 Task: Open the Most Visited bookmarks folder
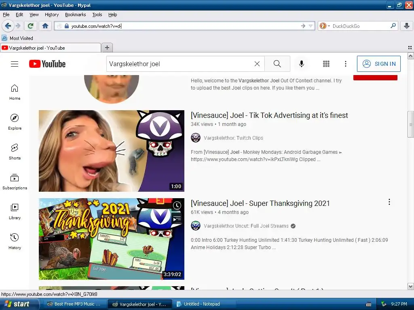click(x=17, y=38)
